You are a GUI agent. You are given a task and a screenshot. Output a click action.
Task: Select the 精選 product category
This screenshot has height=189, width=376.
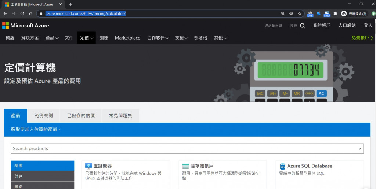pos(43,166)
